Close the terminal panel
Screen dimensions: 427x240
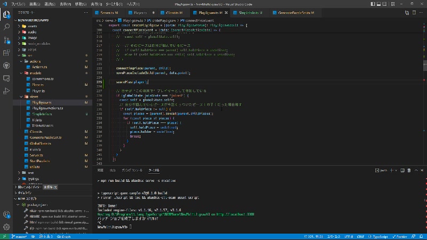pyautogui.click(x=422, y=170)
